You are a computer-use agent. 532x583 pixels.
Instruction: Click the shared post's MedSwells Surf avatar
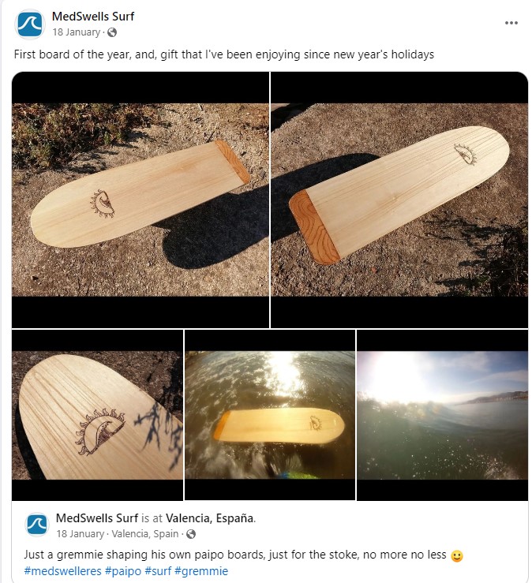click(37, 525)
